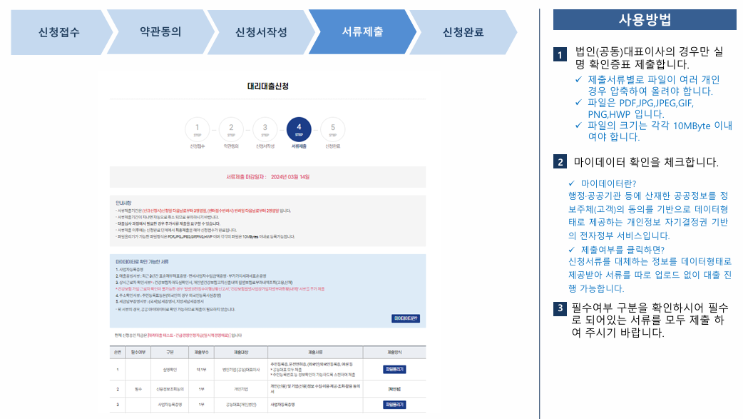Click 파일올리기 for the 실명확인 row
The height and width of the screenshot is (419, 743).
[394, 368]
